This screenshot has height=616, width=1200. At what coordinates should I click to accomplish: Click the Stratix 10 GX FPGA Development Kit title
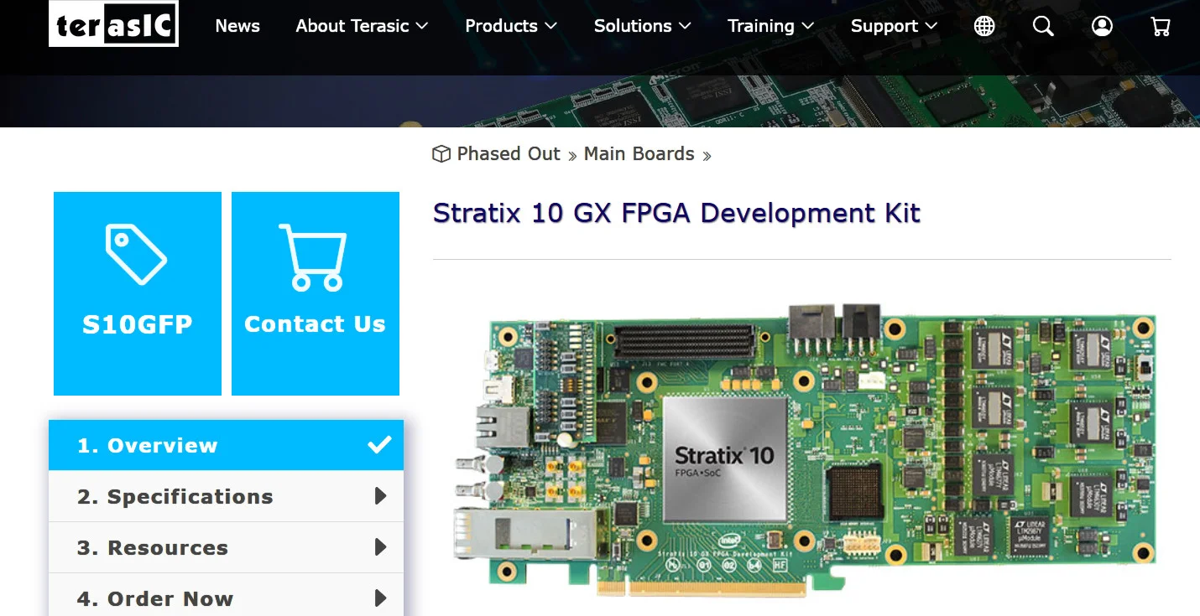point(676,213)
